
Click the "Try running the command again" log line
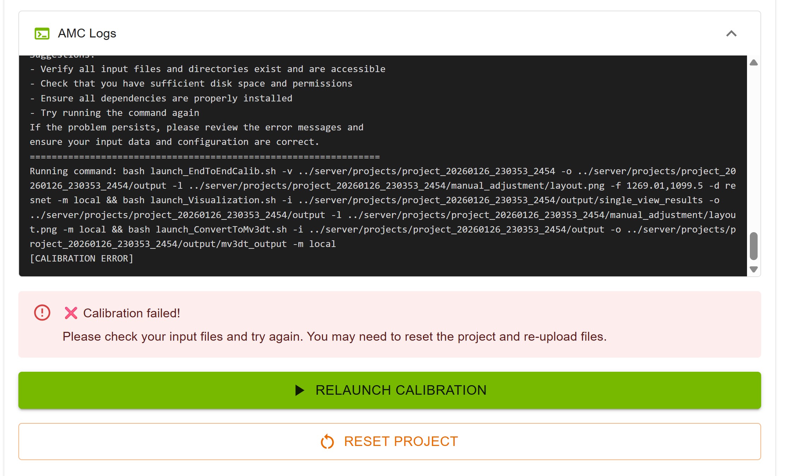tap(119, 113)
